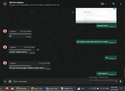Viewport: 125px width, 91px height.
Task: Open the clapperboard app in the taskbar
Action: (x=12, y=89)
